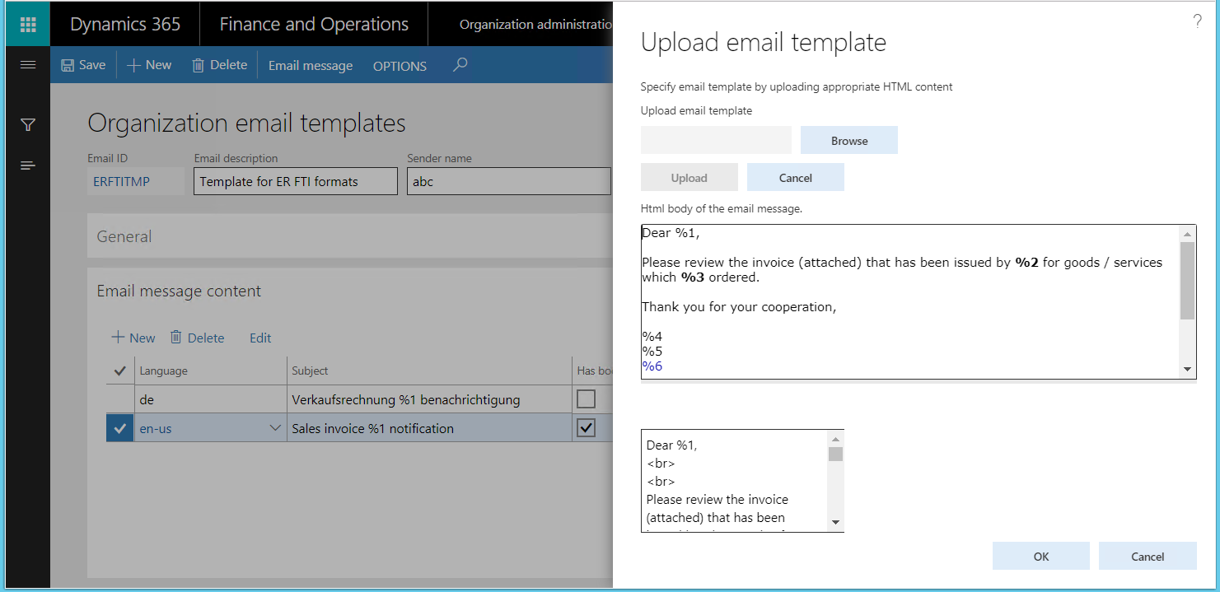
Task: Click the select-all checkmark in the grid header
Action: [119, 370]
